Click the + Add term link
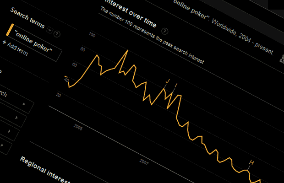Screen dimensions: 284x183 [15, 48]
